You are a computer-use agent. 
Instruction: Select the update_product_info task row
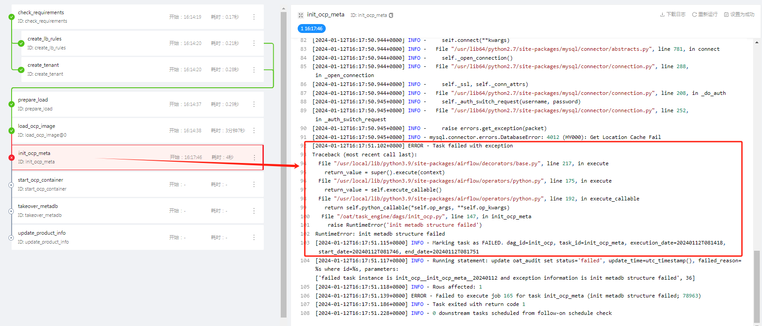(x=138, y=237)
